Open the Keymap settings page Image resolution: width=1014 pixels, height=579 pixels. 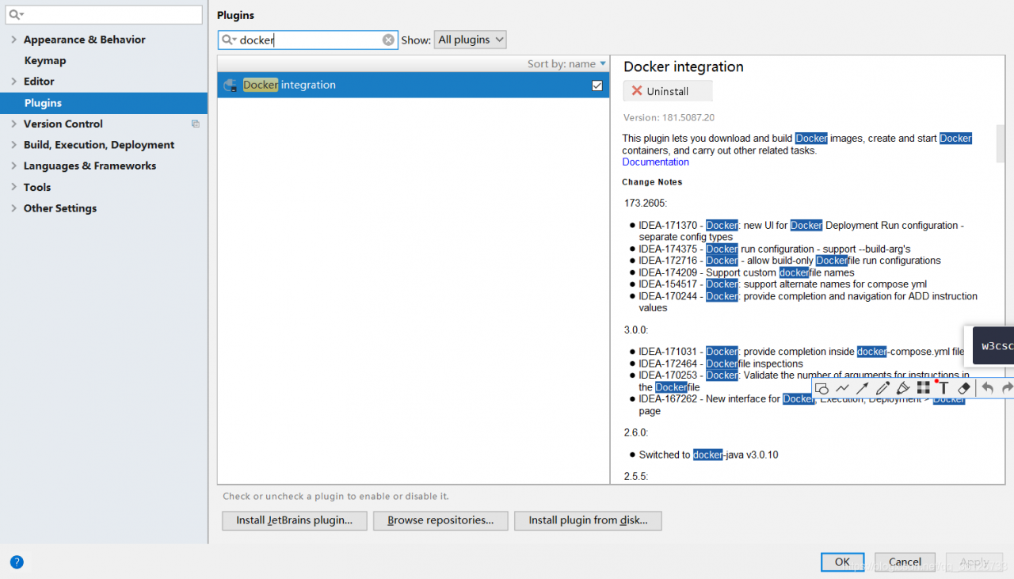click(x=45, y=60)
